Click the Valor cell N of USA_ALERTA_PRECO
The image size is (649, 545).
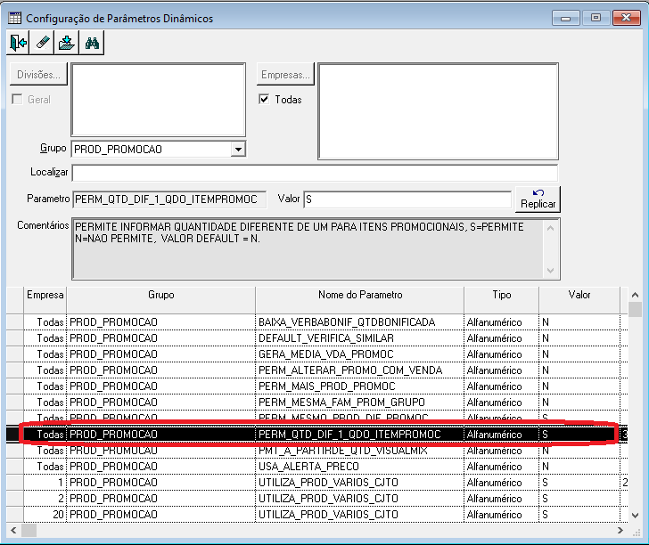point(579,467)
